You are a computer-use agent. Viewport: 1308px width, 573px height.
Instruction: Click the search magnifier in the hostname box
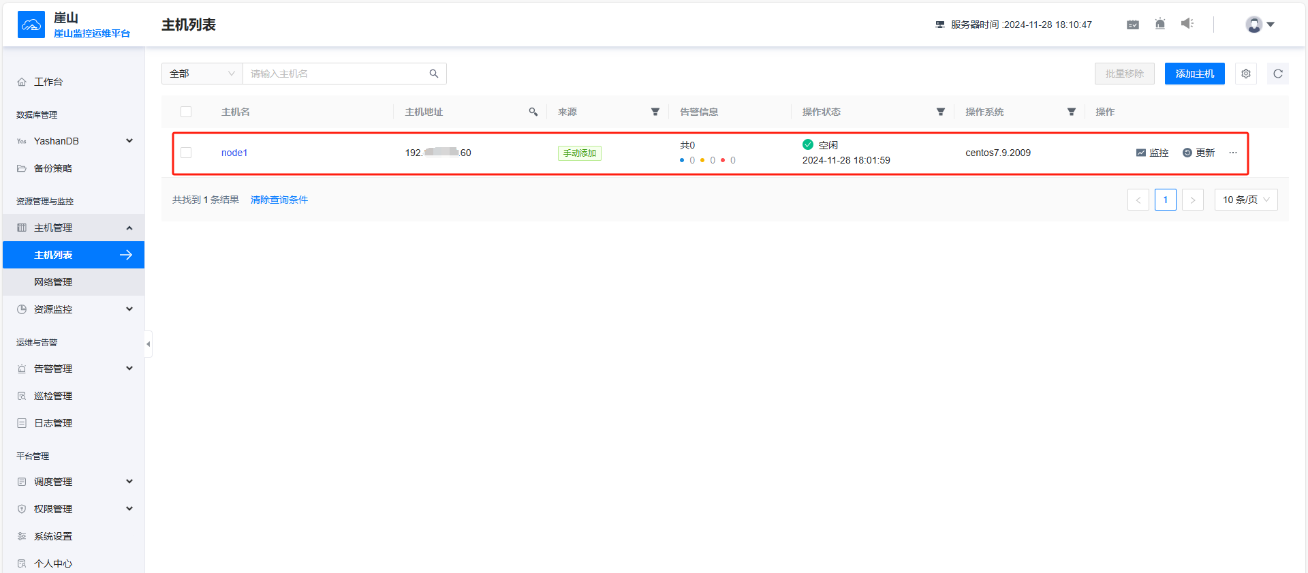434,74
